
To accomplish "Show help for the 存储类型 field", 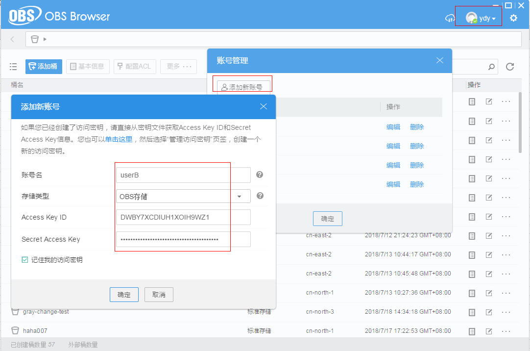I will 260,196.
